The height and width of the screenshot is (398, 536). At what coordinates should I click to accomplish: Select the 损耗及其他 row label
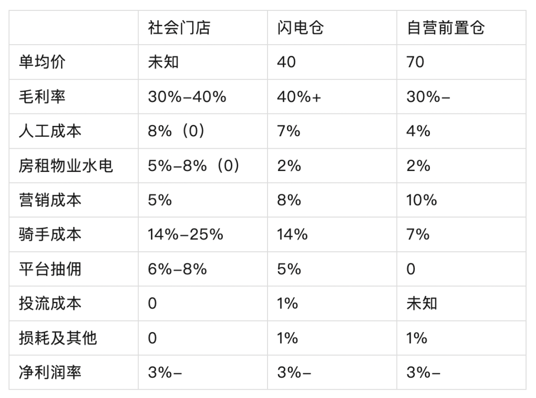(58, 338)
